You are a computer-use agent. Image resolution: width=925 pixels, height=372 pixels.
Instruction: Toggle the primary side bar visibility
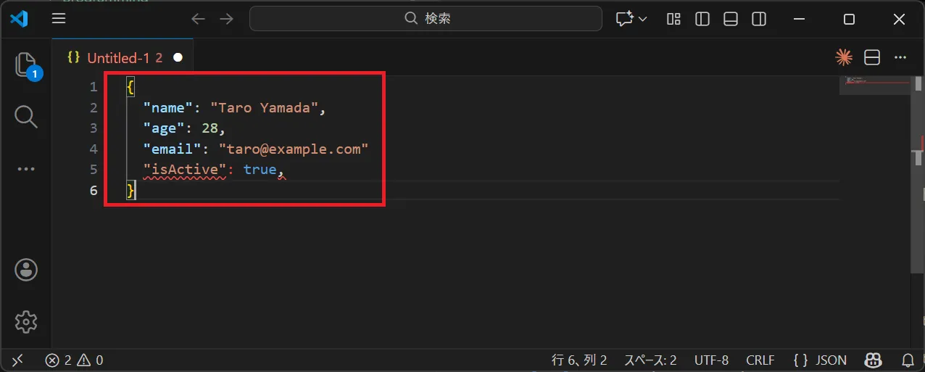point(702,19)
